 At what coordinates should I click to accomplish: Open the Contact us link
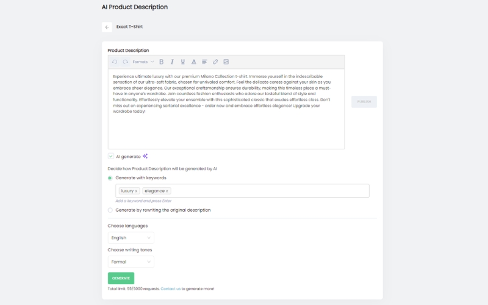171,289
